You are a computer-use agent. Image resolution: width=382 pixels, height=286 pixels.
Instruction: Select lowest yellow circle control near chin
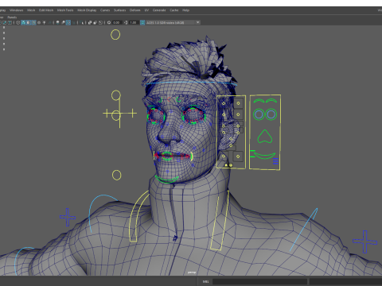tap(116, 175)
